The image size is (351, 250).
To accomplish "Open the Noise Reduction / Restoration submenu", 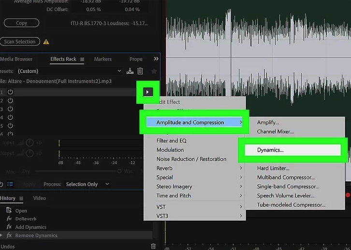I will (x=191, y=159).
